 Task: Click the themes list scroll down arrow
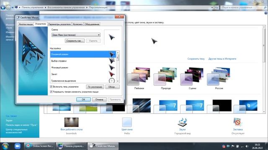point(264,112)
